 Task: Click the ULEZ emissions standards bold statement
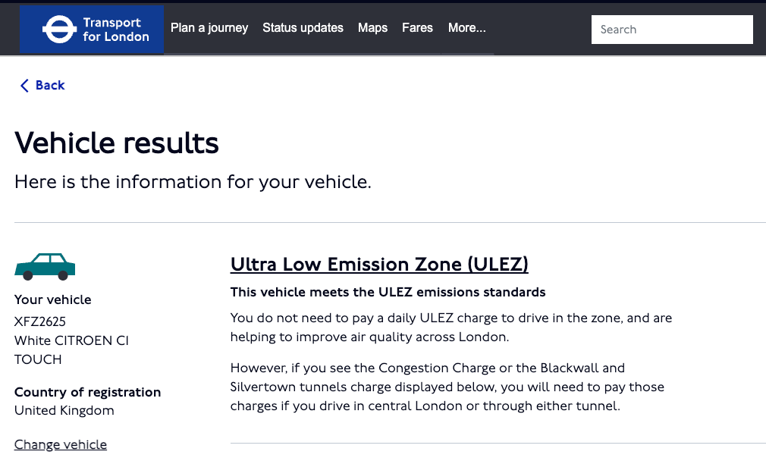tap(388, 292)
